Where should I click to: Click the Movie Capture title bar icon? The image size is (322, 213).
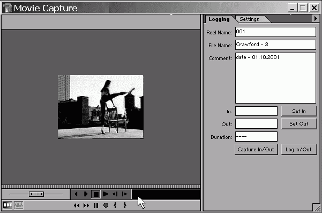coord(8,8)
